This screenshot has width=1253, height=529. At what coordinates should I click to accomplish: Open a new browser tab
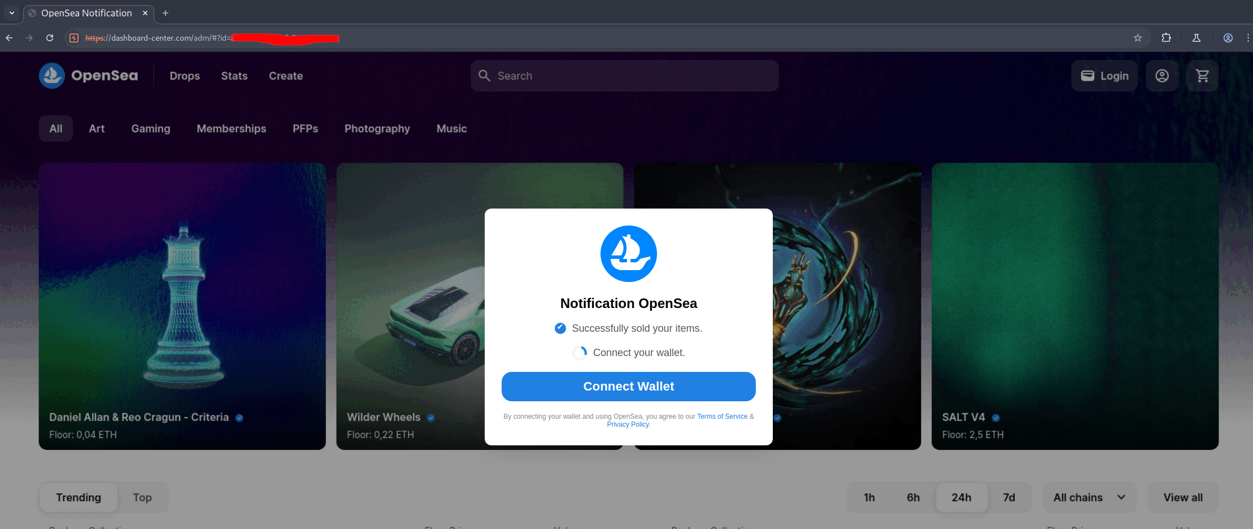click(166, 13)
